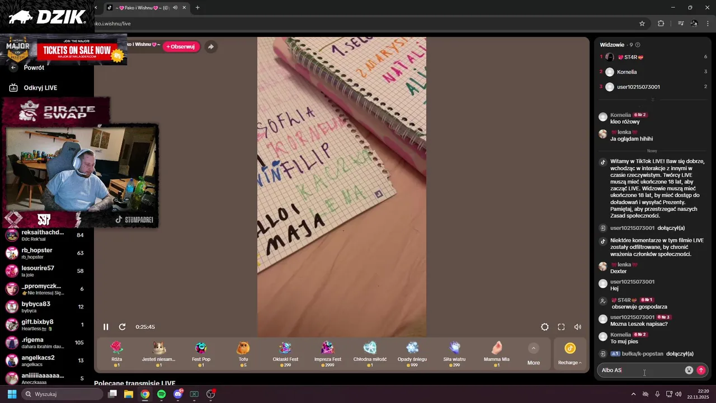The width and height of the screenshot is (716, 403).
Task: Open the taskbar volume control
Action: tap(678, 394)
